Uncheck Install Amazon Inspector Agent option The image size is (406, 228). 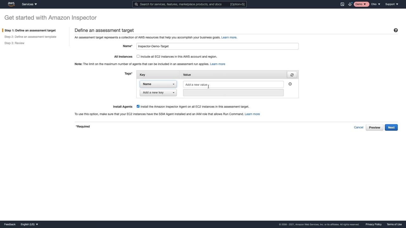tap(138, 106)
